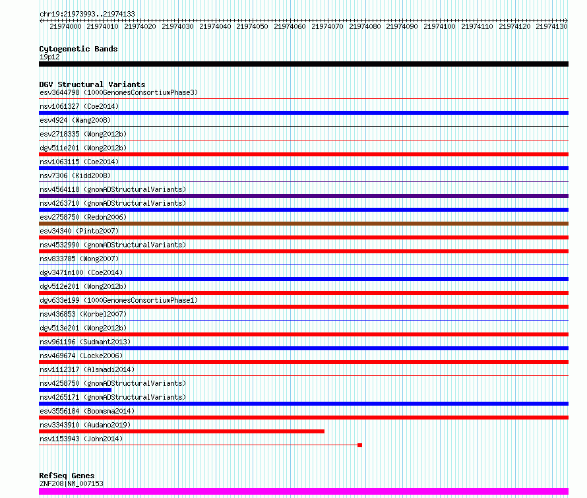587x498 pixels.
Task: Click the black 19p12 cytogenetic band bar
Action: [x=303, y=64]
